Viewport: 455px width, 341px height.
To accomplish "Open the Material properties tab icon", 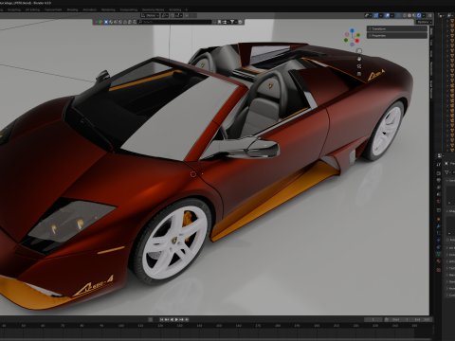I will (x=439, y=261).
